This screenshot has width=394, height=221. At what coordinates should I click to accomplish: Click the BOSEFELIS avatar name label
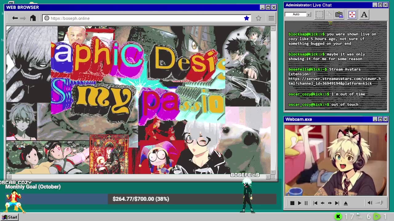click(x=245, y=175)
